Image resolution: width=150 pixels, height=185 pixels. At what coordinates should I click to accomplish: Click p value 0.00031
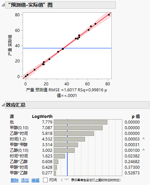(132, 145)
